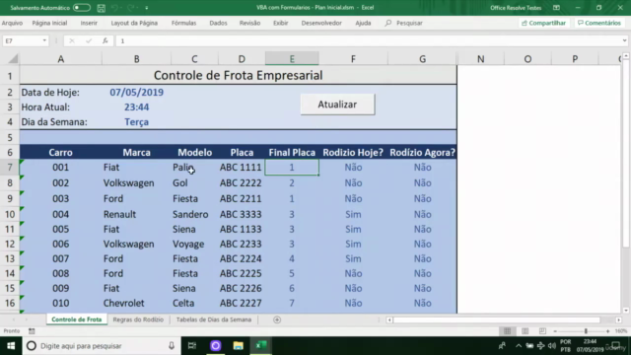The image size is (631, 355).
Task: Open the Windows Start menu
Action: [x=11, y=346]
